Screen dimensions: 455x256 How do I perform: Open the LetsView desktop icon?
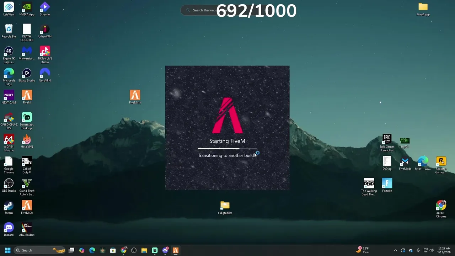click(x=9, y=9)
